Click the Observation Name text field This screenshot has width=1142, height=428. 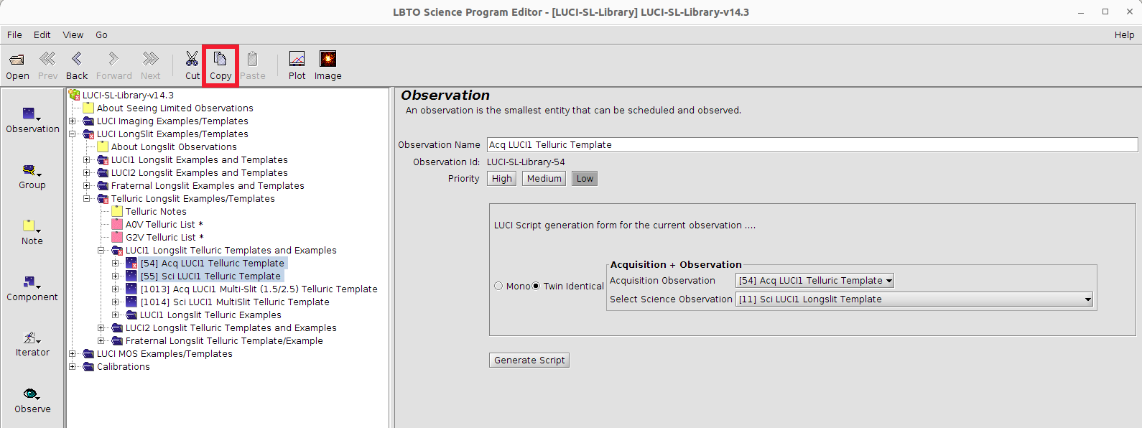812,145
